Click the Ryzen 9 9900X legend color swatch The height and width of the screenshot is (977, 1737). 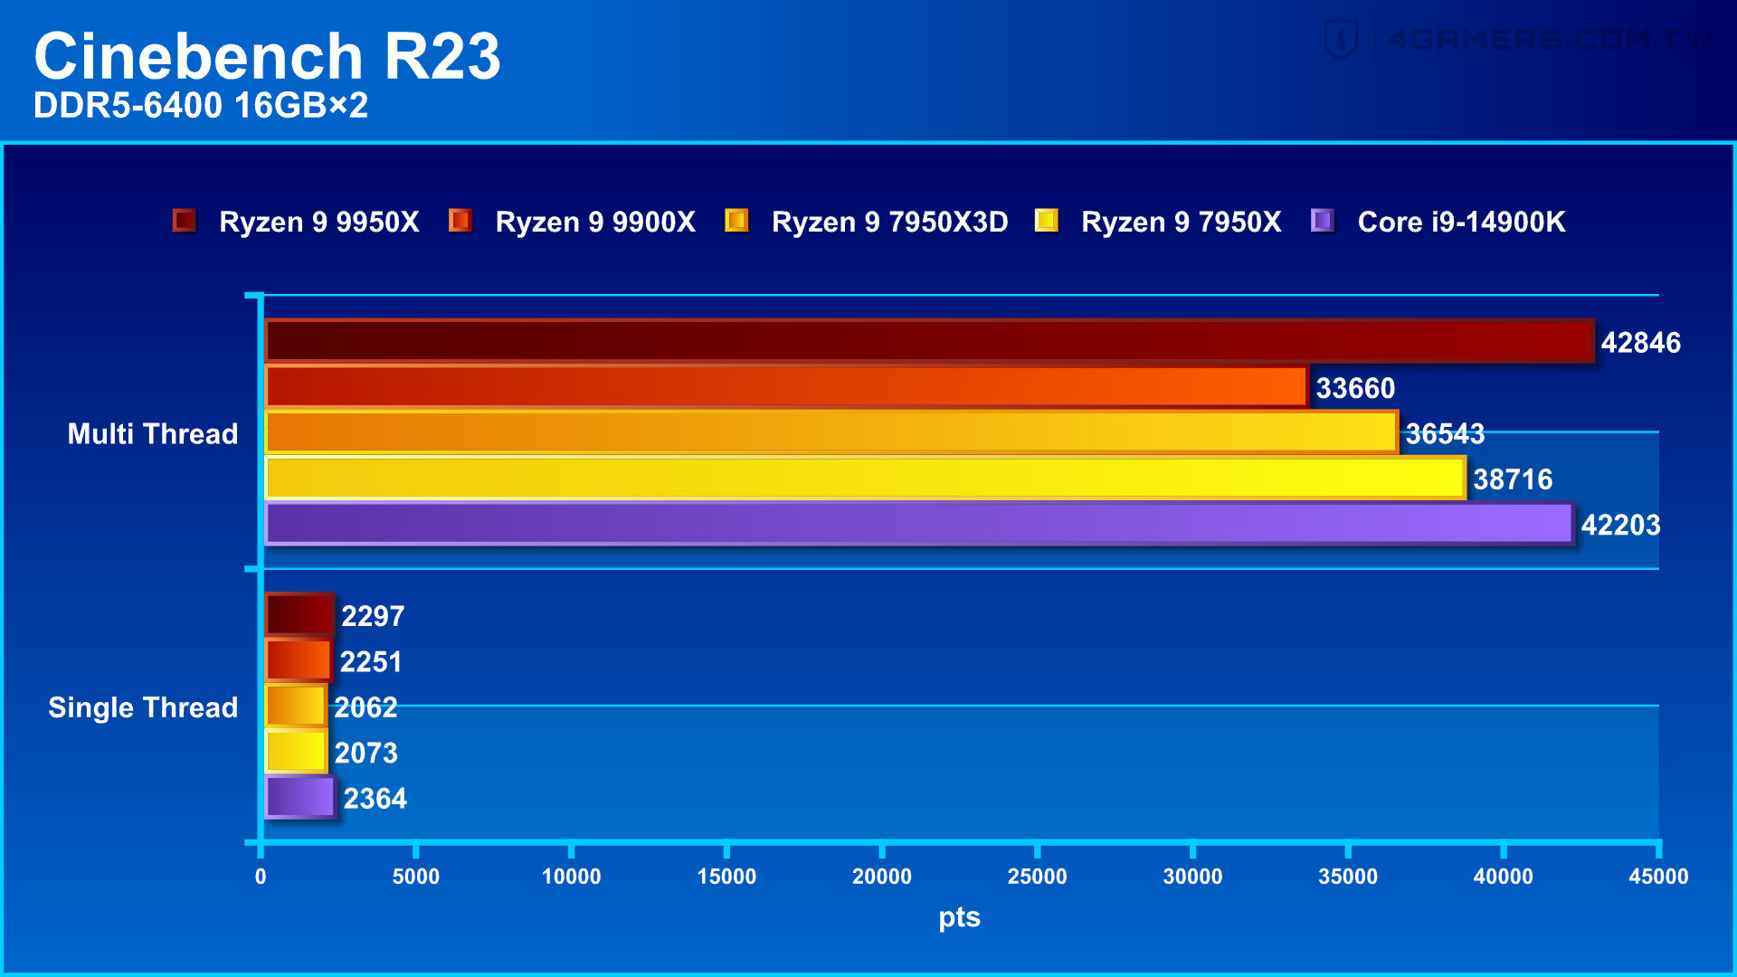point(460,221)
